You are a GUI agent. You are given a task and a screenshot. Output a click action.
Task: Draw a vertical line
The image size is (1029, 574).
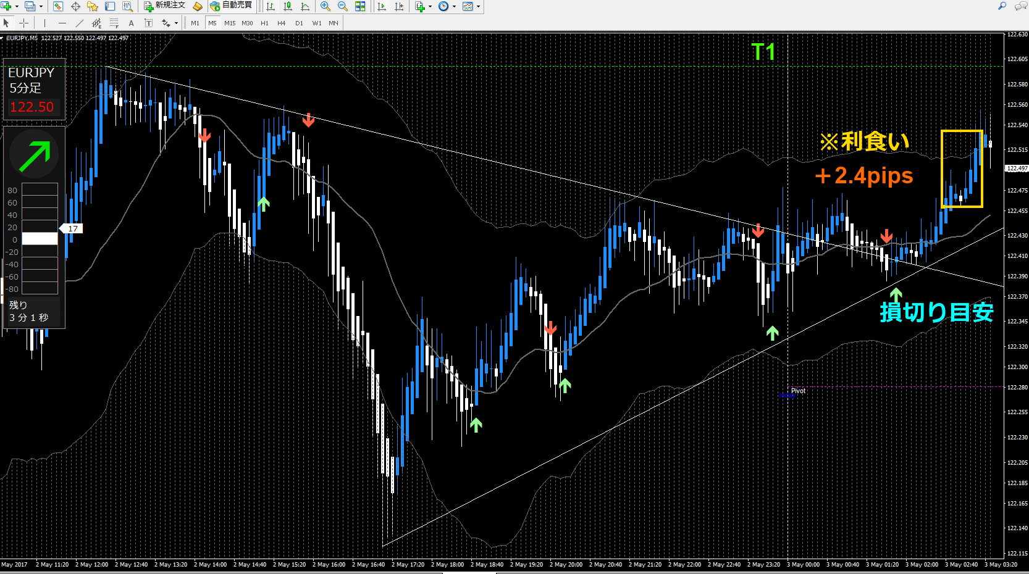point(44,23)
